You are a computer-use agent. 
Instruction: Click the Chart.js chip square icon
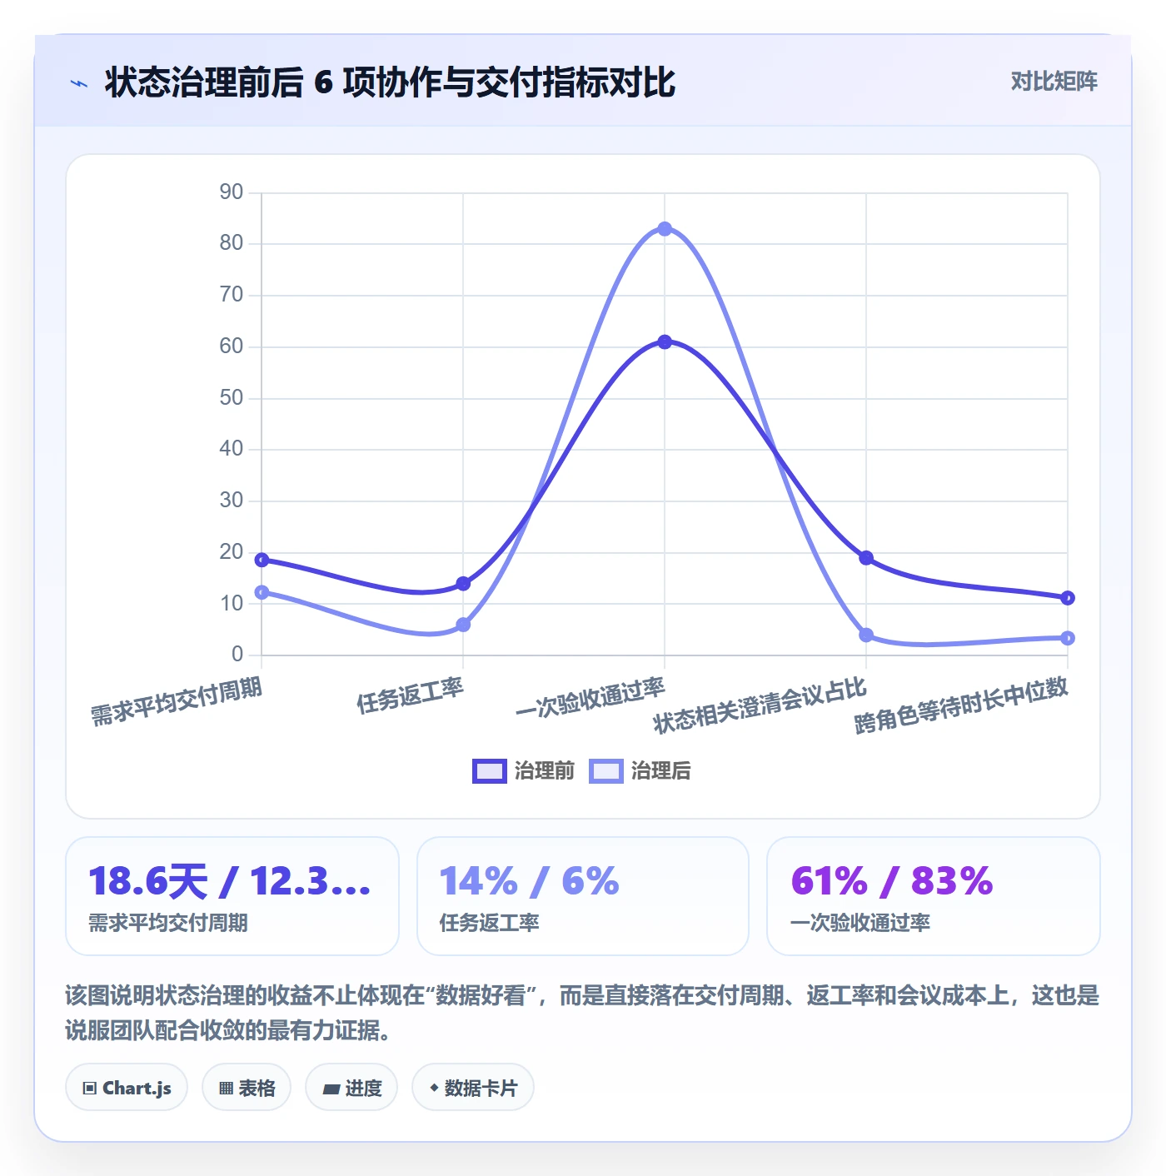coord(90,1089)
